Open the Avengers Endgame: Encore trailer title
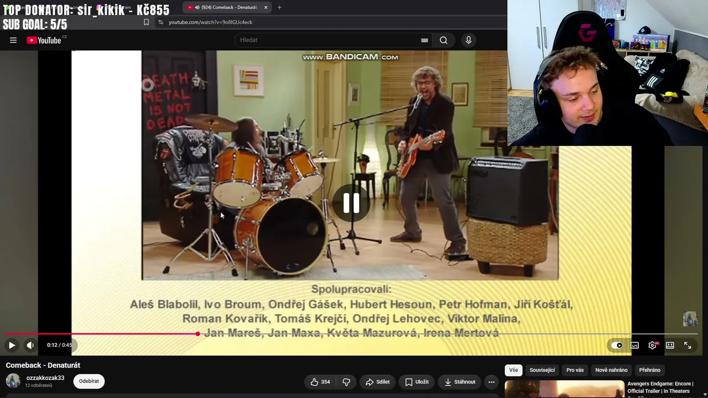 click(x=660, y=387)
